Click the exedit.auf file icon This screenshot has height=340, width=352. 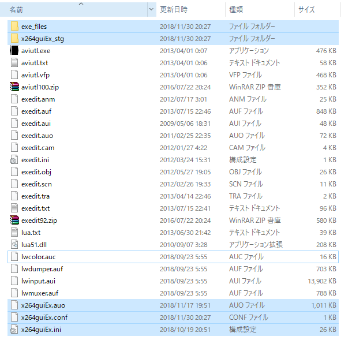tap(14, 111)
